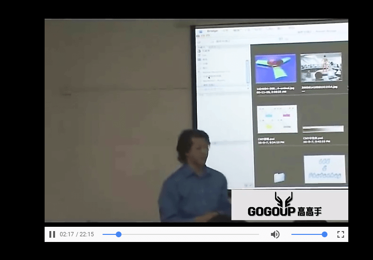Click the GOGOUP antler logo icon
The image size is (373, 260).
click(x=284, y=199)
